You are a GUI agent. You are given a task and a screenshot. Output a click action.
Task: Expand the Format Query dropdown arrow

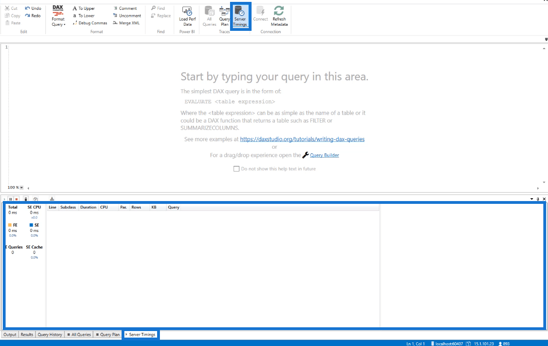(x=65, y=24)
